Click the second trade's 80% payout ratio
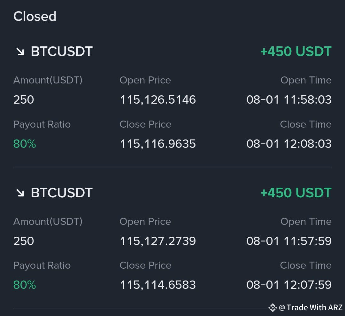 click(24, 285)
